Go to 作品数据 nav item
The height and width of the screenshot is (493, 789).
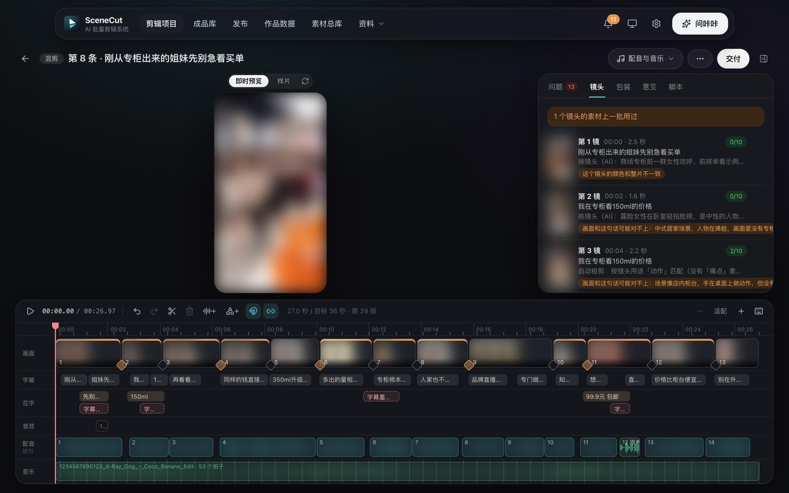[280, 24]
